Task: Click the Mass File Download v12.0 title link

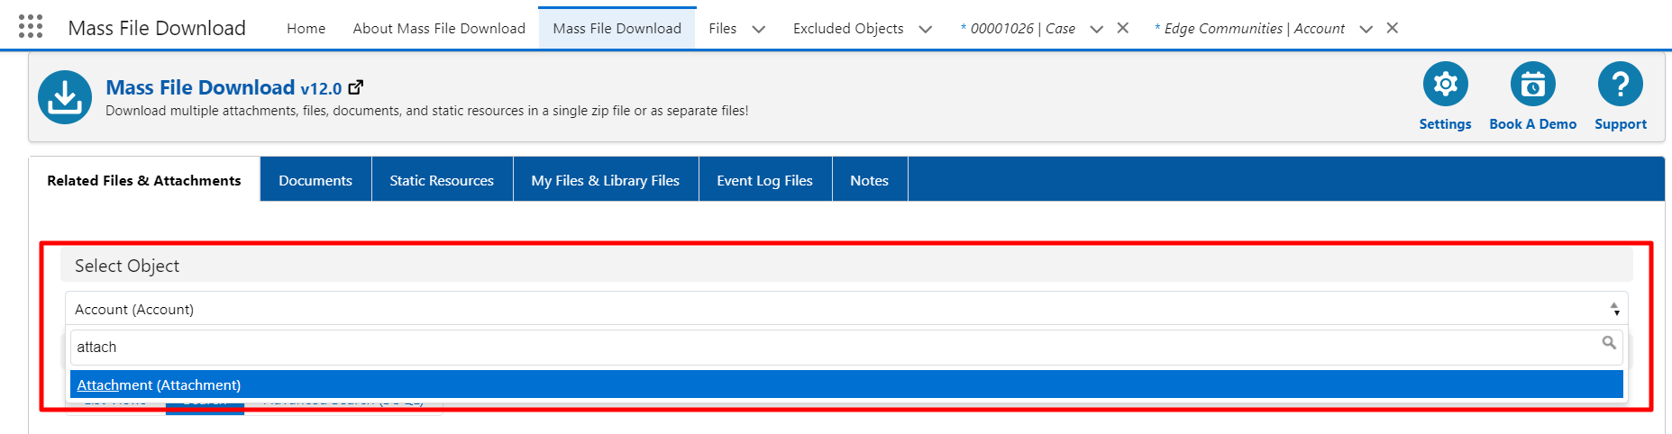Action: tap(224, 87)
